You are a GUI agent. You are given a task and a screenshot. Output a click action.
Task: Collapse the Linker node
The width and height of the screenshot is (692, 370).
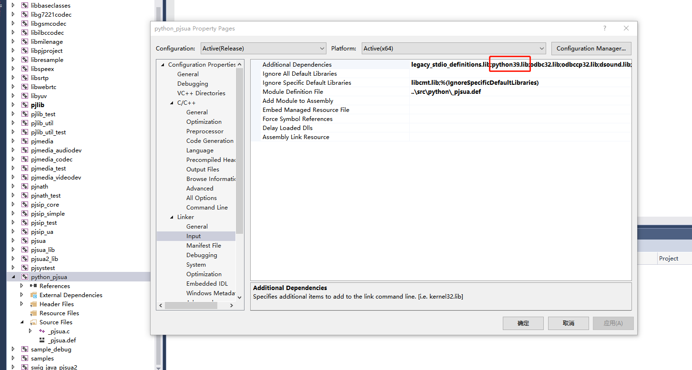coord(172,217)
